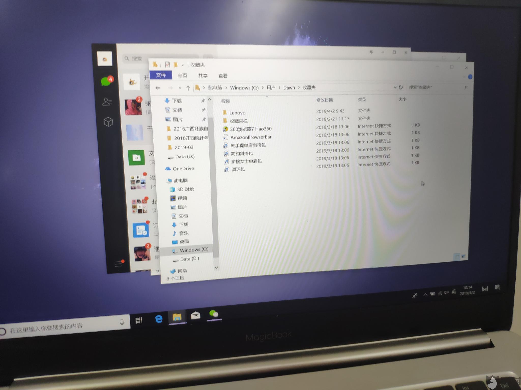The height and width of the screenshot is (390, 521).
Task: Select Windows (C:) in breadcrumb path
Action: tap(244, 88)
